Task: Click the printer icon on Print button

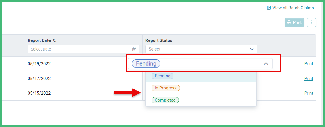Action: coord(289,23)
